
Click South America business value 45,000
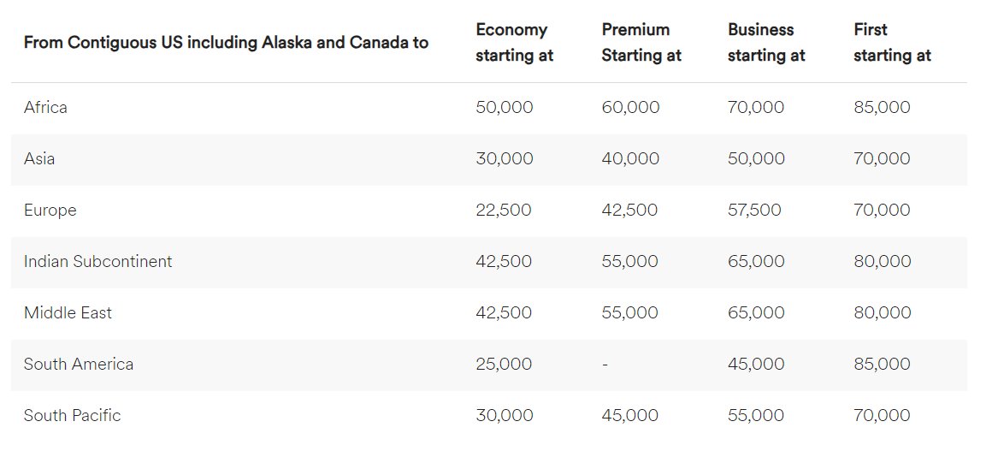[756, 365]
